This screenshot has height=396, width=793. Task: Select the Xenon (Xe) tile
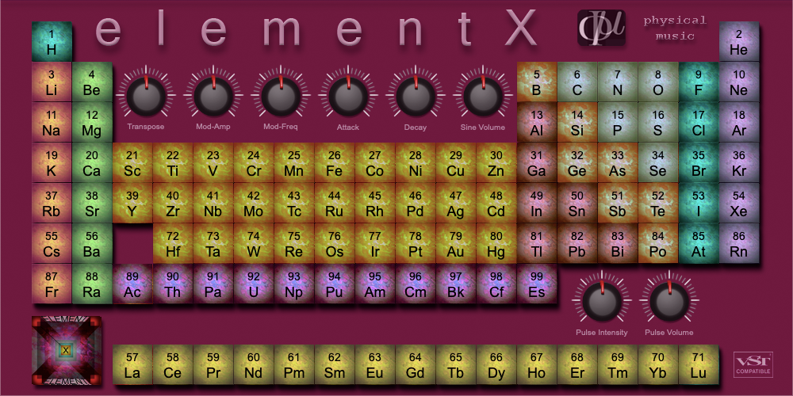tap(739, 203)
